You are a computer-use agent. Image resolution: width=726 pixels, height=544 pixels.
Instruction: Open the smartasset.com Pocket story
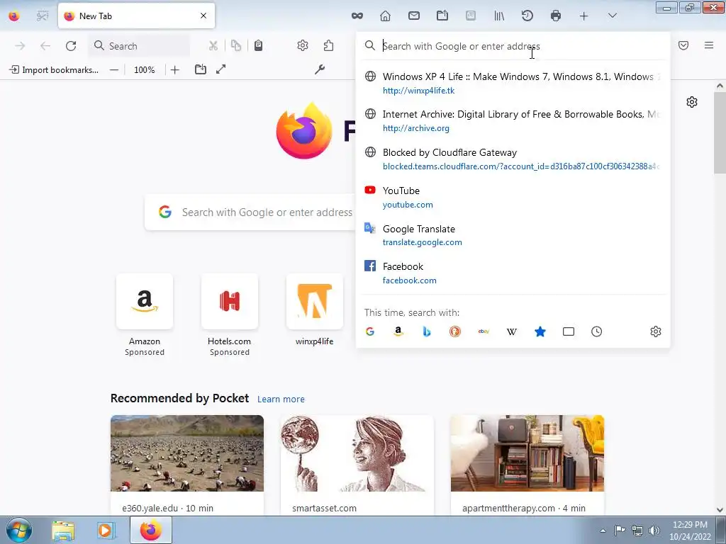tap(357, 465)
